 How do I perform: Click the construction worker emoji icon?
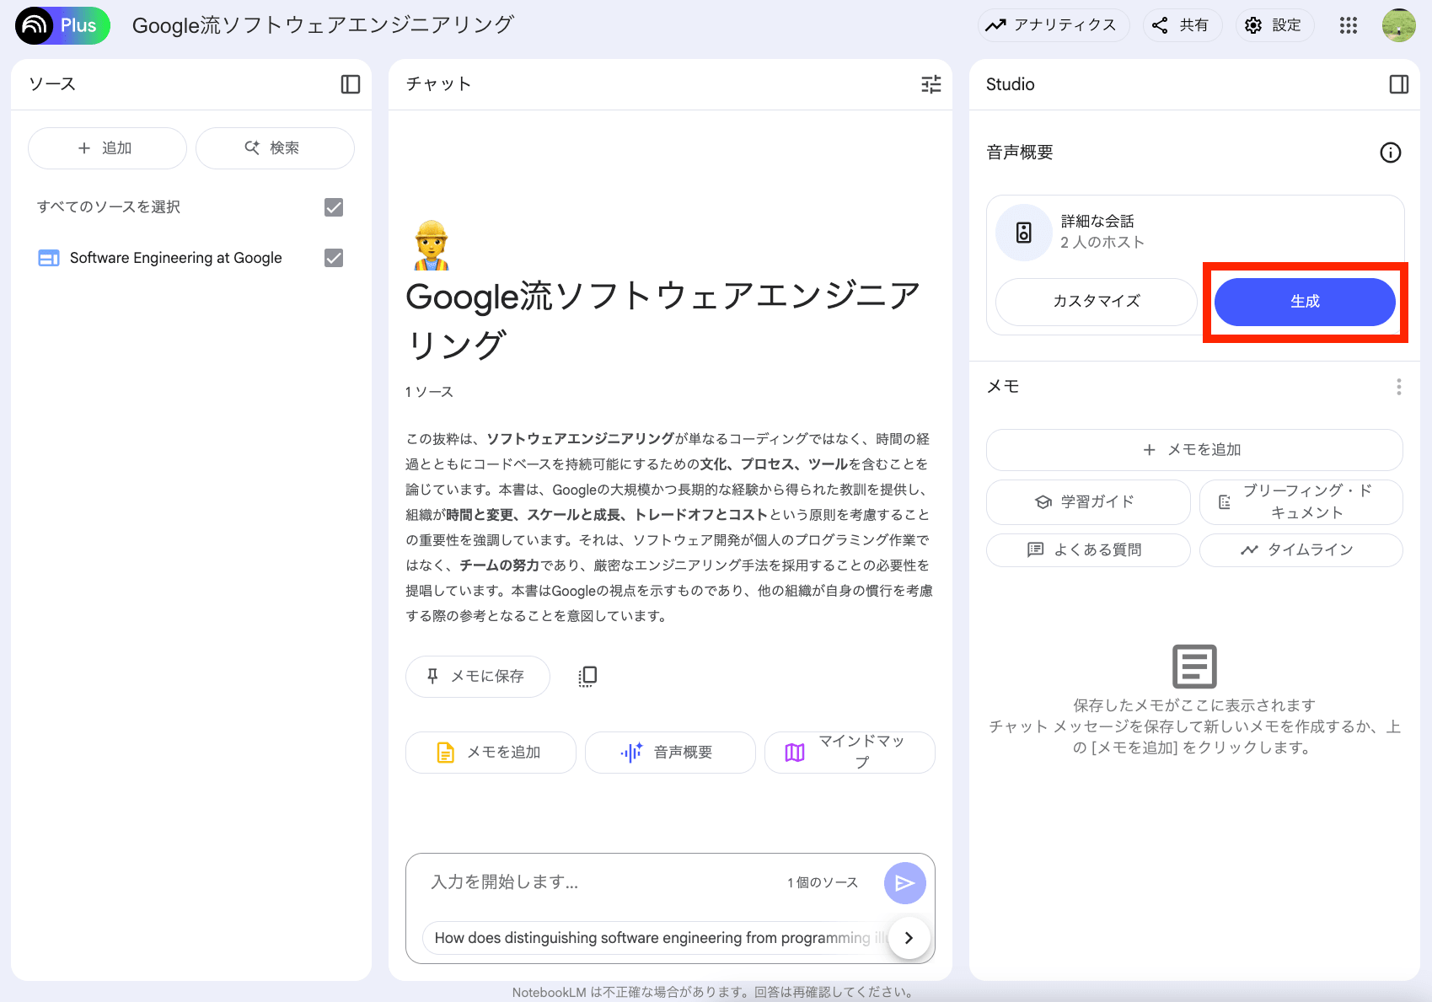[x=432, y=245]
